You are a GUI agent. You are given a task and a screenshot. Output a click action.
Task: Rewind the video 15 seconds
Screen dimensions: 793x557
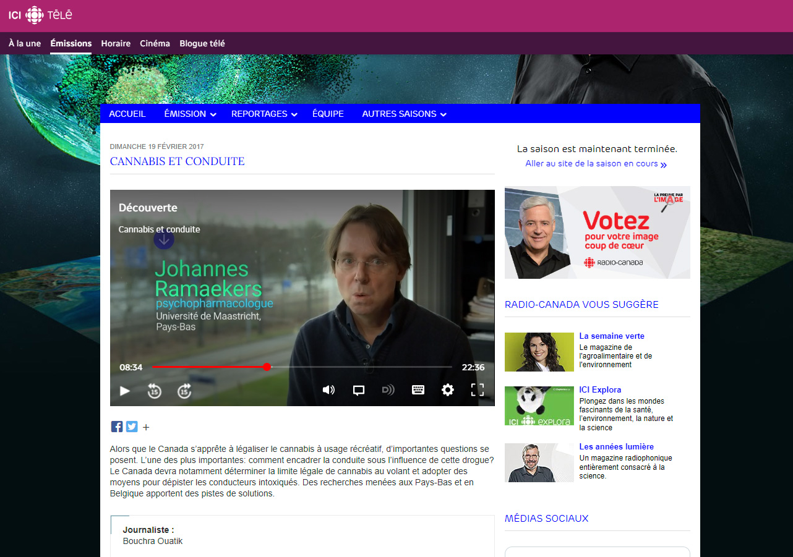154,390
